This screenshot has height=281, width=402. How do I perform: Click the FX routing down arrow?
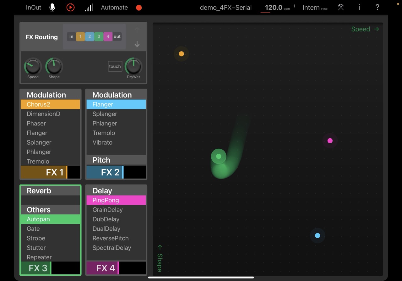pyautogui.click(x=137, y=44)
